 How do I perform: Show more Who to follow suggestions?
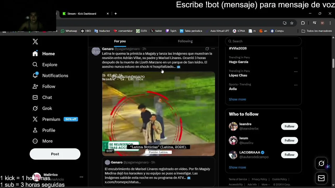(x=237, y=167)
